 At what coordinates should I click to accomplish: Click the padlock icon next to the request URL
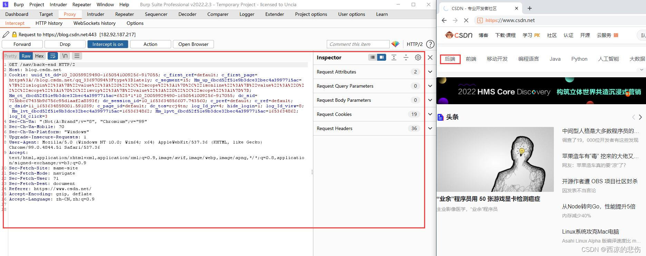(x=14, y=35)
